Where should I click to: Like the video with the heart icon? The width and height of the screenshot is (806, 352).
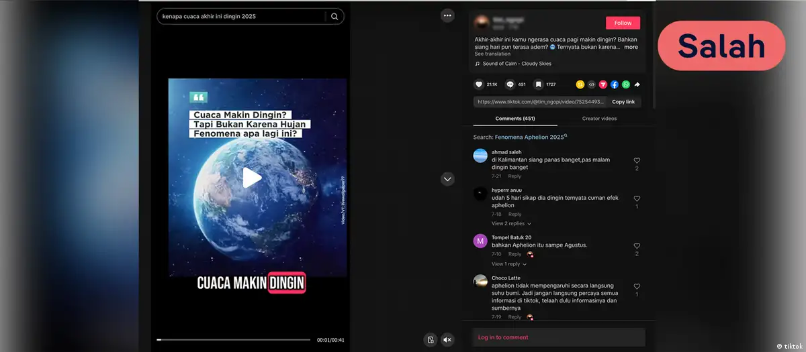(x=479, y=84)
